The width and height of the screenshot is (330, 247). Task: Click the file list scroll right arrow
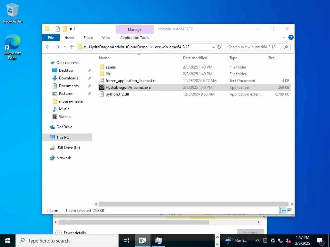(x=292, y=204)
